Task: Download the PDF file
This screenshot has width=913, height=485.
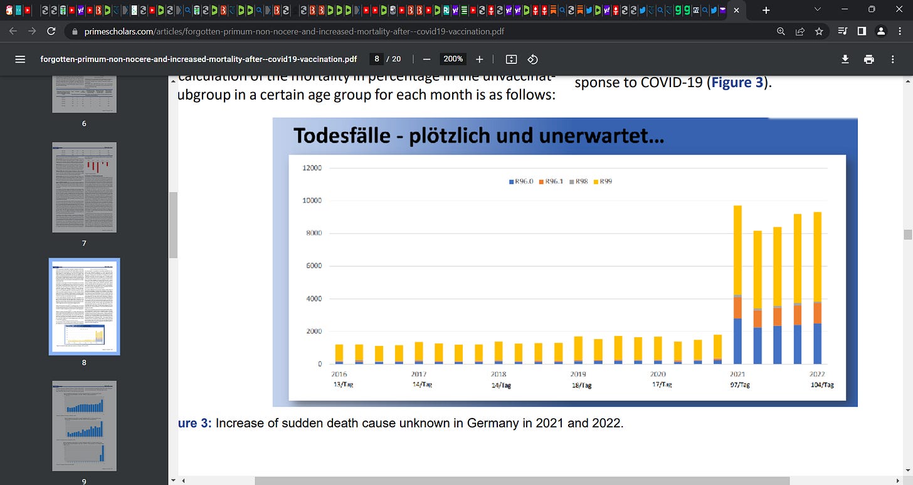Action: [x=845, y=59]
